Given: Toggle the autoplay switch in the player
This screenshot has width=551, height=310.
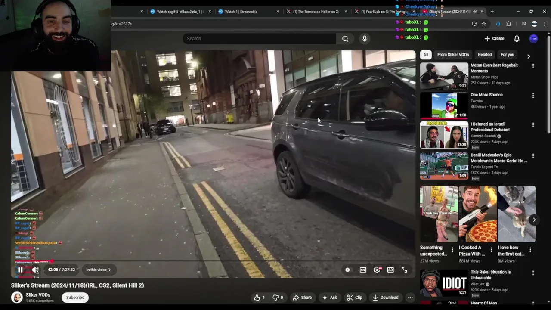Looking at the screenshot, I should pyautogui.click(x=348, y=270).
